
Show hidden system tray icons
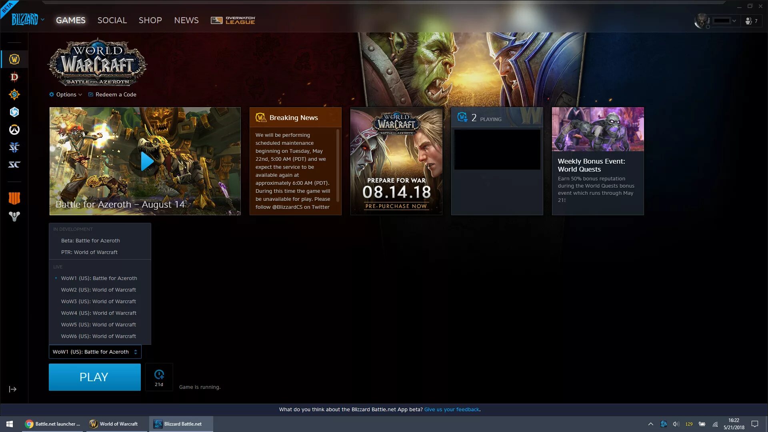point(650,424)
